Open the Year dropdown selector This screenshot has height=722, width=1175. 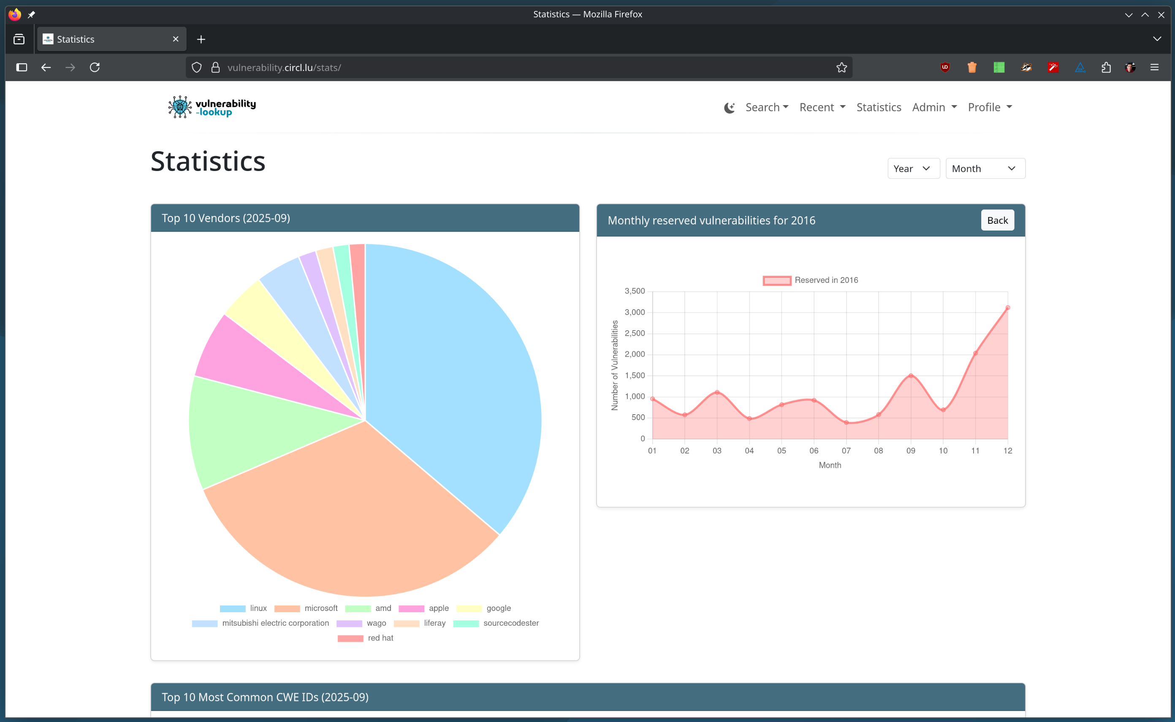pos(913,168)
